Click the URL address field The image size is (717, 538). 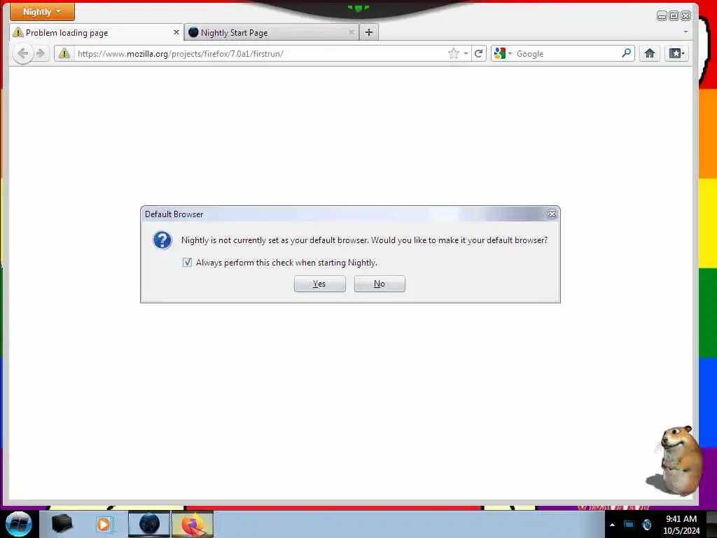tap(260, 53)
